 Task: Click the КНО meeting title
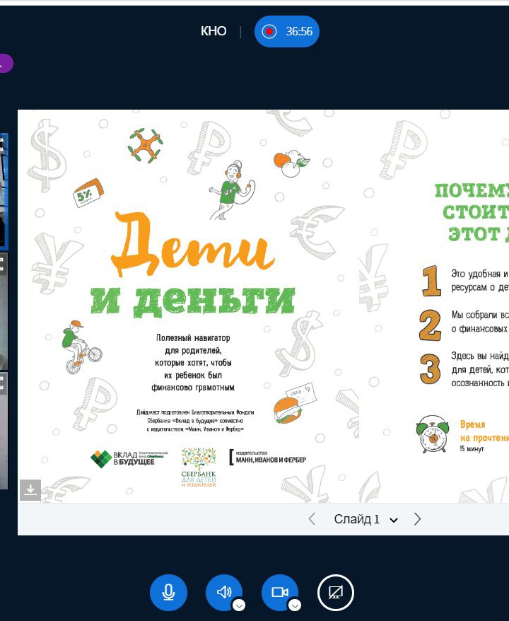tap(213, 31)
